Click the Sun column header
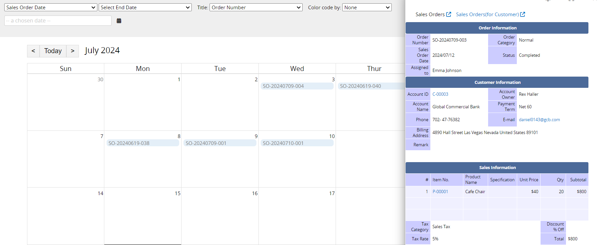Viewport: 598px width, 245px height. click(x=66, y=68)
